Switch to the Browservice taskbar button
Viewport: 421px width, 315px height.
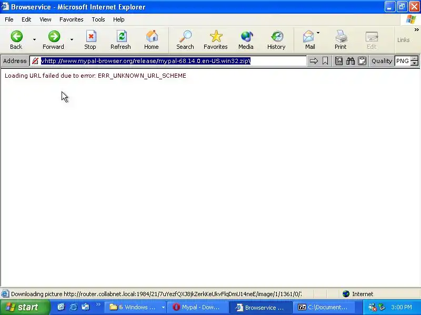pyautogui.click(x=260, y=307)
